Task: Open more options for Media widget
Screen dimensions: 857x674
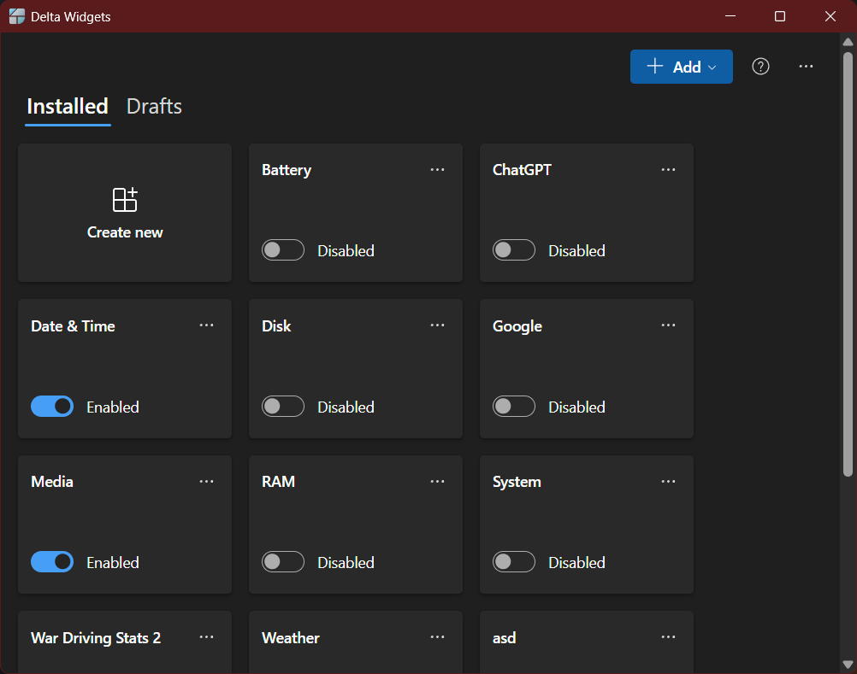Action: 207,481
